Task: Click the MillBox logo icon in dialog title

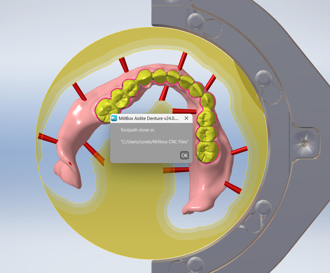Action: click(x=114, y=118)
